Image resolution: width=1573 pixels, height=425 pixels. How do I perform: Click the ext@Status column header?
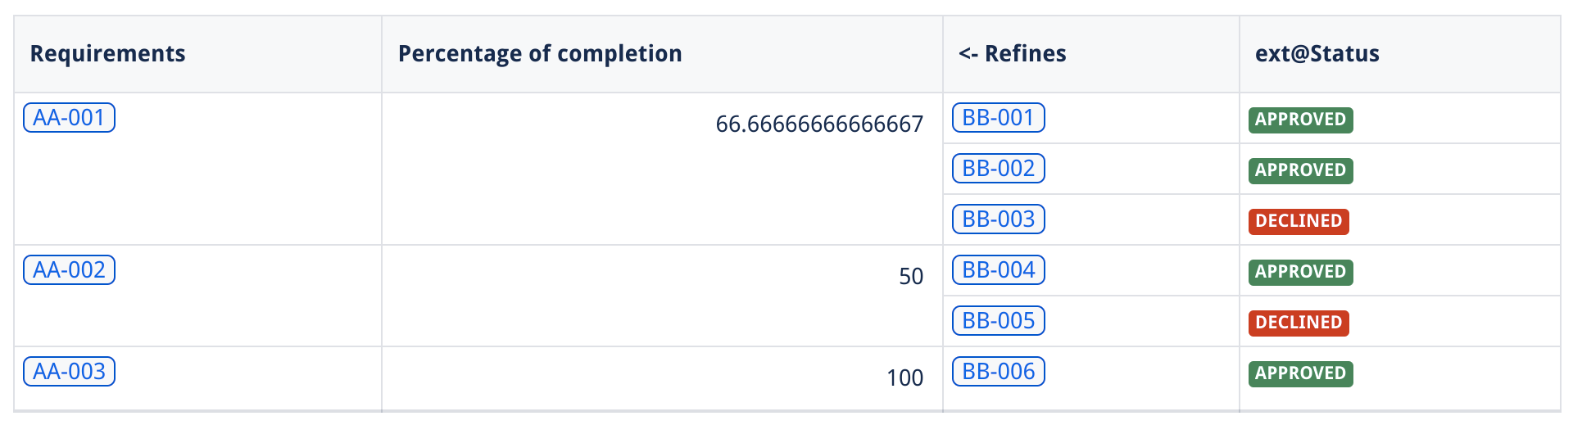coord(1317,54)
